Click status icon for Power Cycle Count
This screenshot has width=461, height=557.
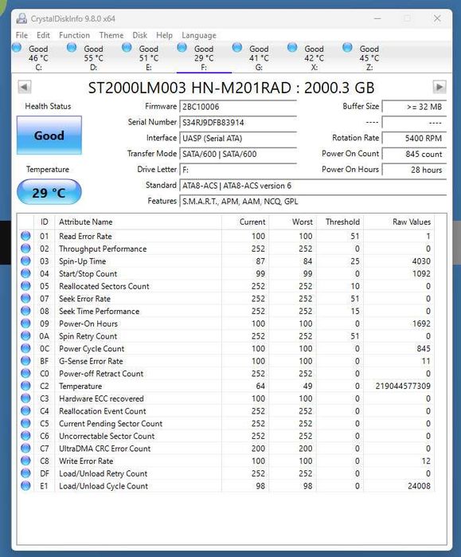[x=25, y=348]
